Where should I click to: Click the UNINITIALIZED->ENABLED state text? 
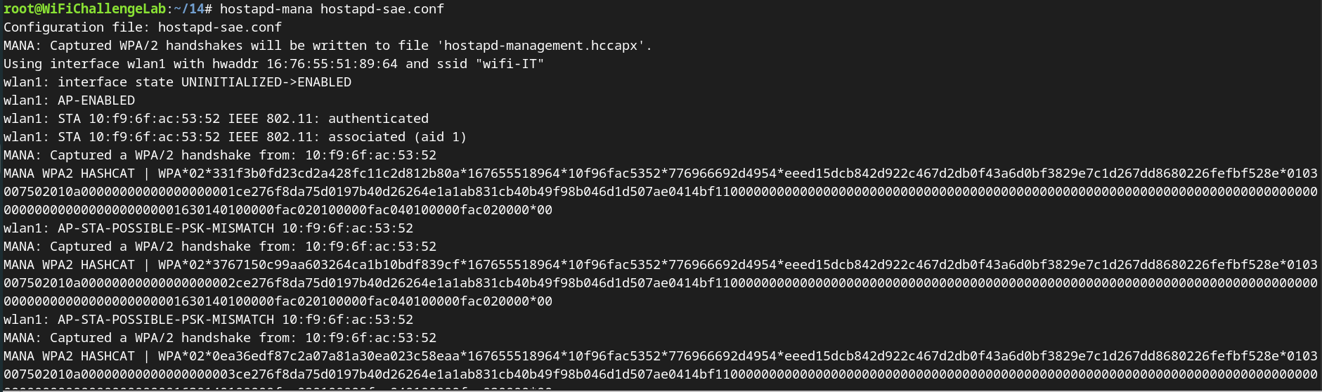pyautogui.click(x=266, y=82)
